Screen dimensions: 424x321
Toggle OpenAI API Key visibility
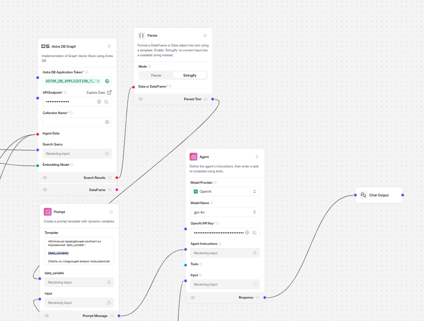(x=254, y=233)
